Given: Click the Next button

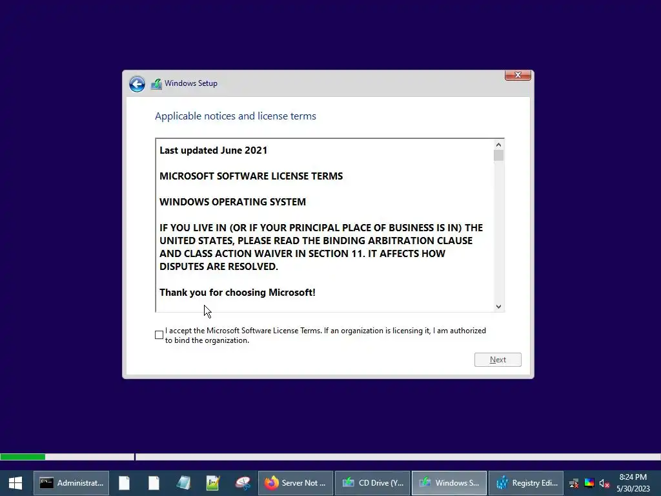Looking at the screenshot, I should (x=498, y=360).
